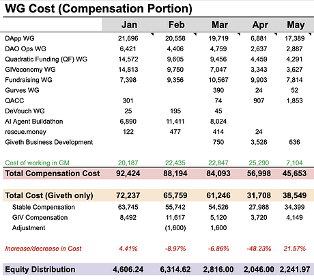The image size is (314, 280).
Task: Select the May column header
Action: pos(296,25)
